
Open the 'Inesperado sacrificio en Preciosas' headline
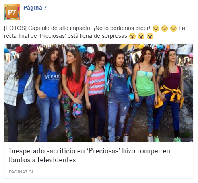[x=89, y=155]
